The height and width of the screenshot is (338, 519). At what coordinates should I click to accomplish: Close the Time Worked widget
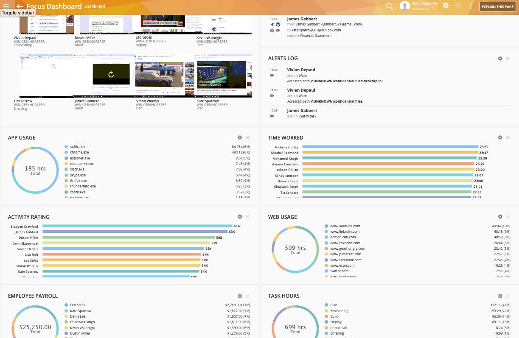pos(508,137)
